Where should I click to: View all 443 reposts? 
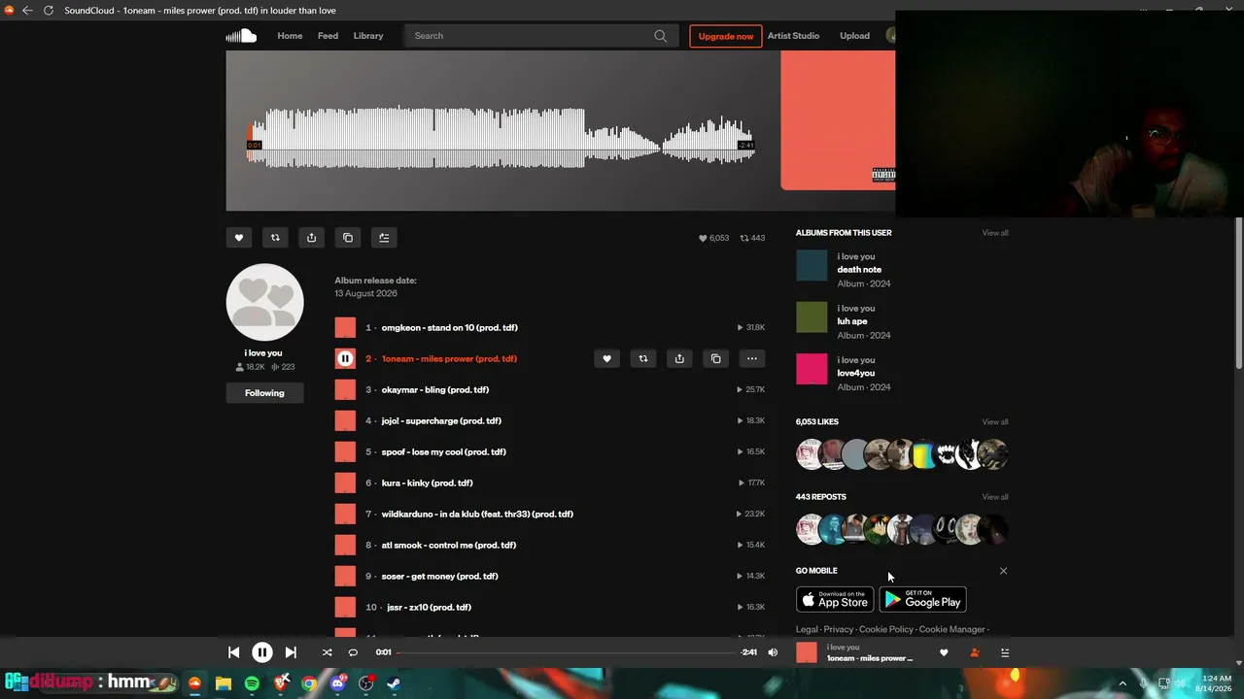coord(995,497)
